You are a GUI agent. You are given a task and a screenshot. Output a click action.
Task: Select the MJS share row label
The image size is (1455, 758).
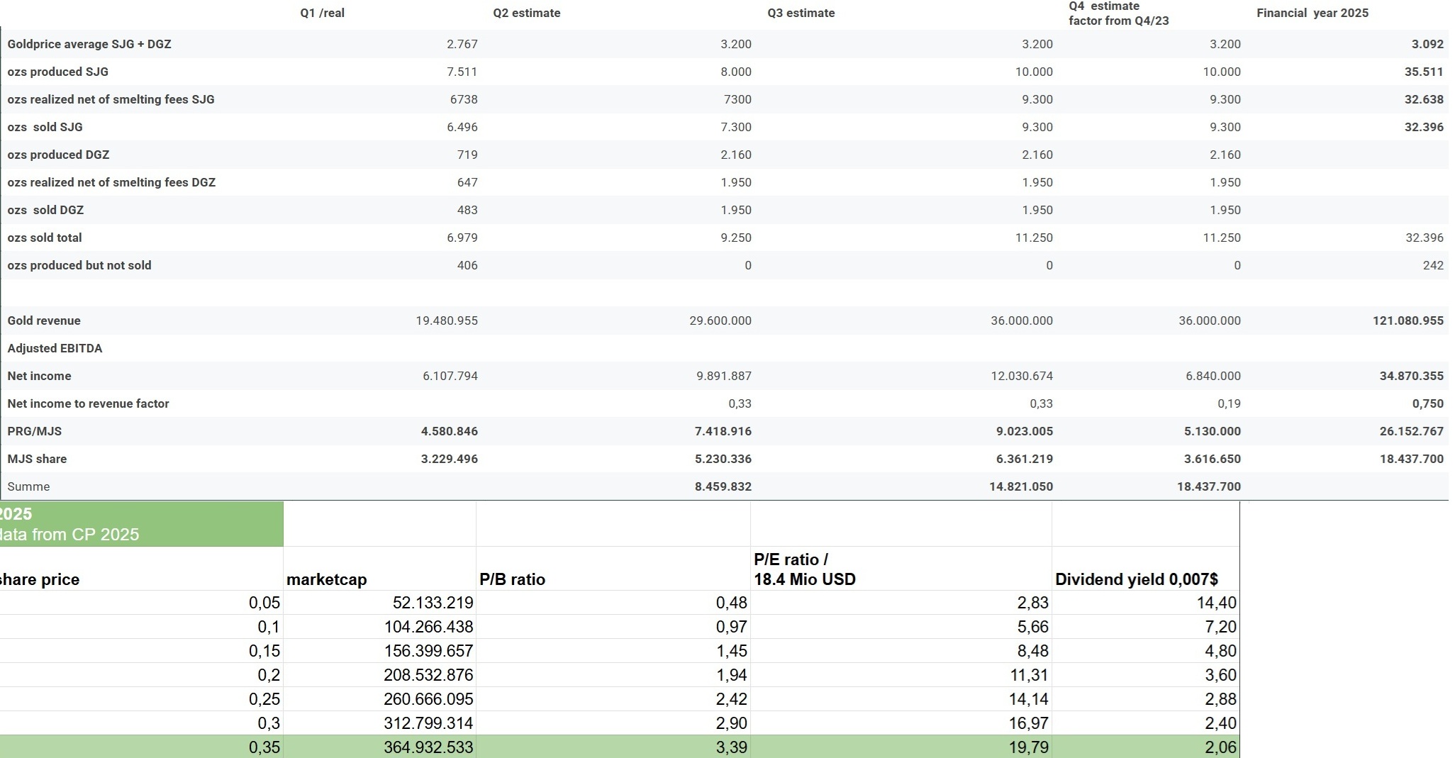tap(37, 459)
